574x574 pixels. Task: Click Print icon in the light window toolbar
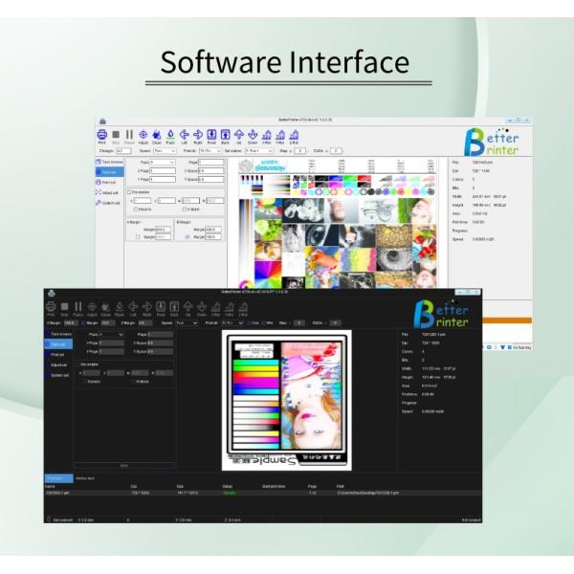[101, 135]
